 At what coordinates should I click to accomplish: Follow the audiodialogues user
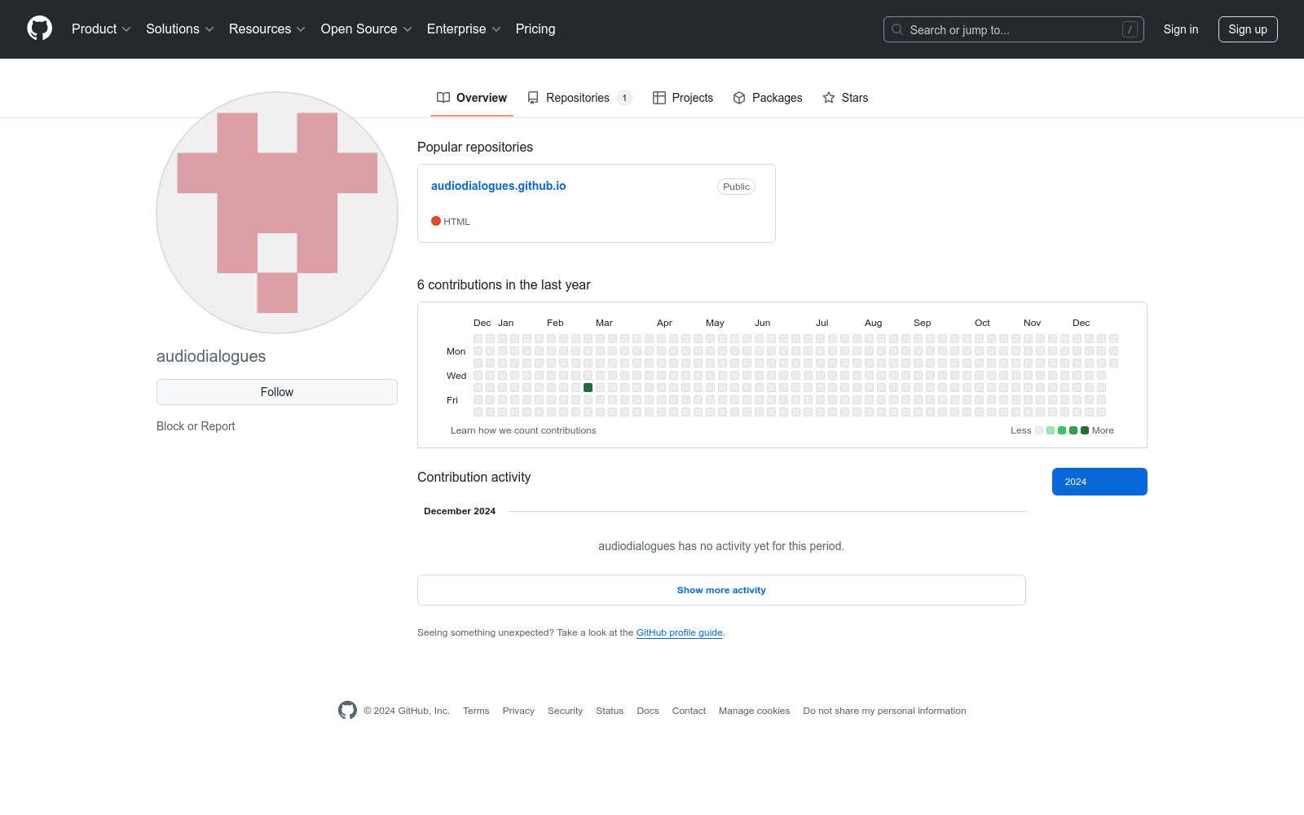pos(277,392)
